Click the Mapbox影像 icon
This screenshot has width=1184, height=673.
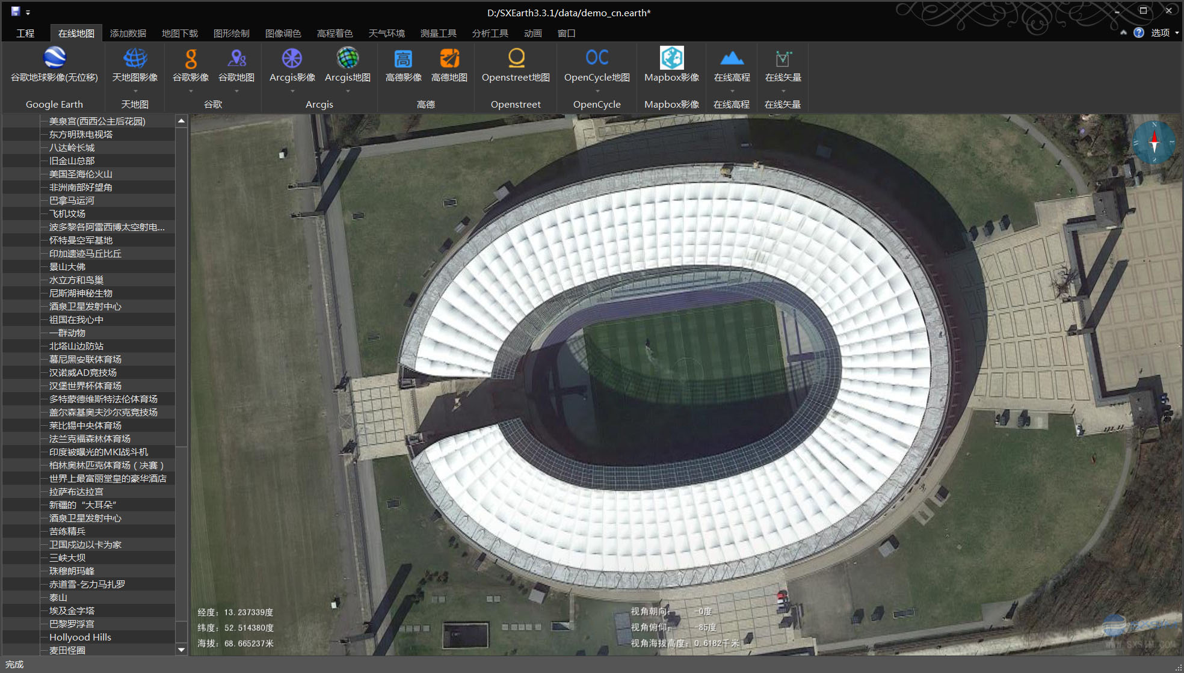(671, 58)
